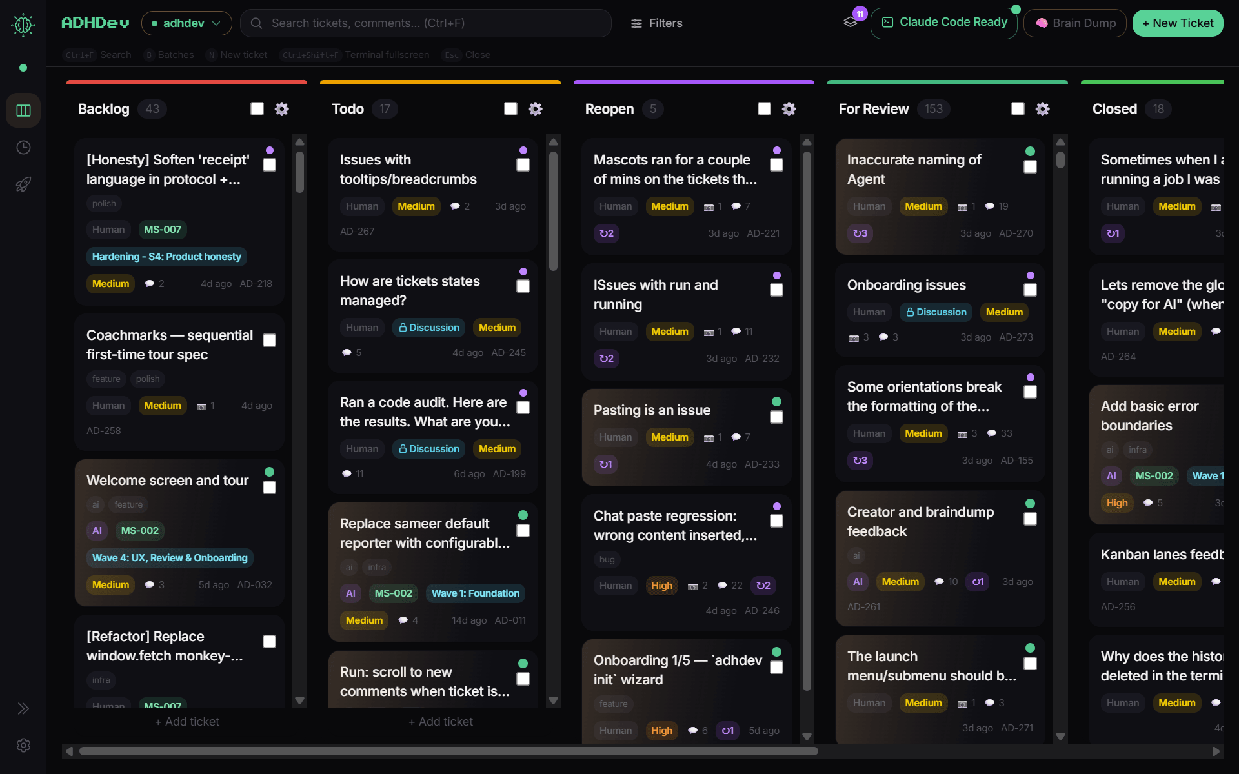Select all tickets in Todo column
Screen dimensions: 1239x774
pyautogui.click(x=511, y=109)
